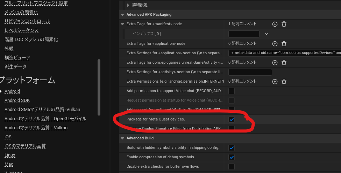Add an Extra Permissions array element
341x173 pixels.
(275, 82)
